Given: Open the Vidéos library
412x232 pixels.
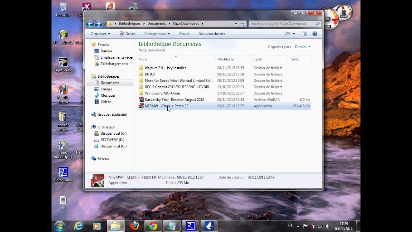Looking at the screenshot, I should tap(106, 102).
